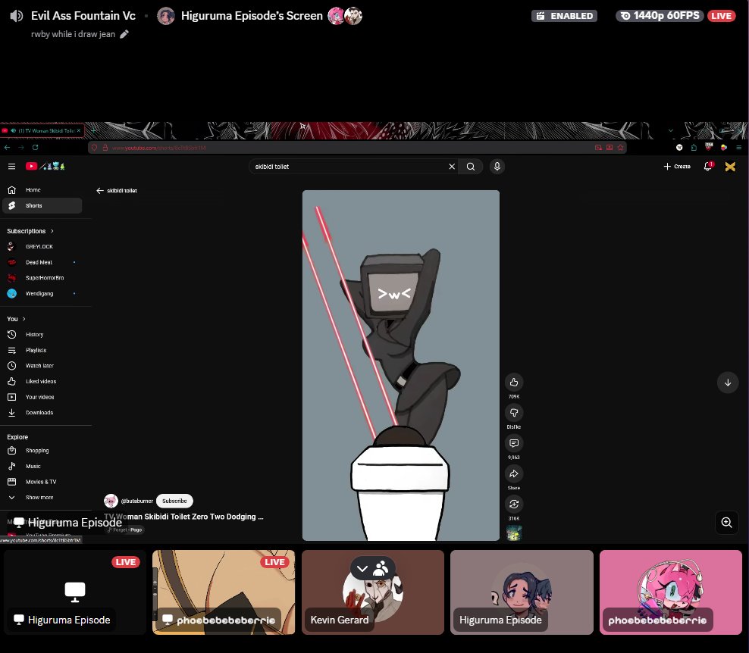749x653 pixels.
Task: Expand the You section chevron
Action: tap(24, 319)
